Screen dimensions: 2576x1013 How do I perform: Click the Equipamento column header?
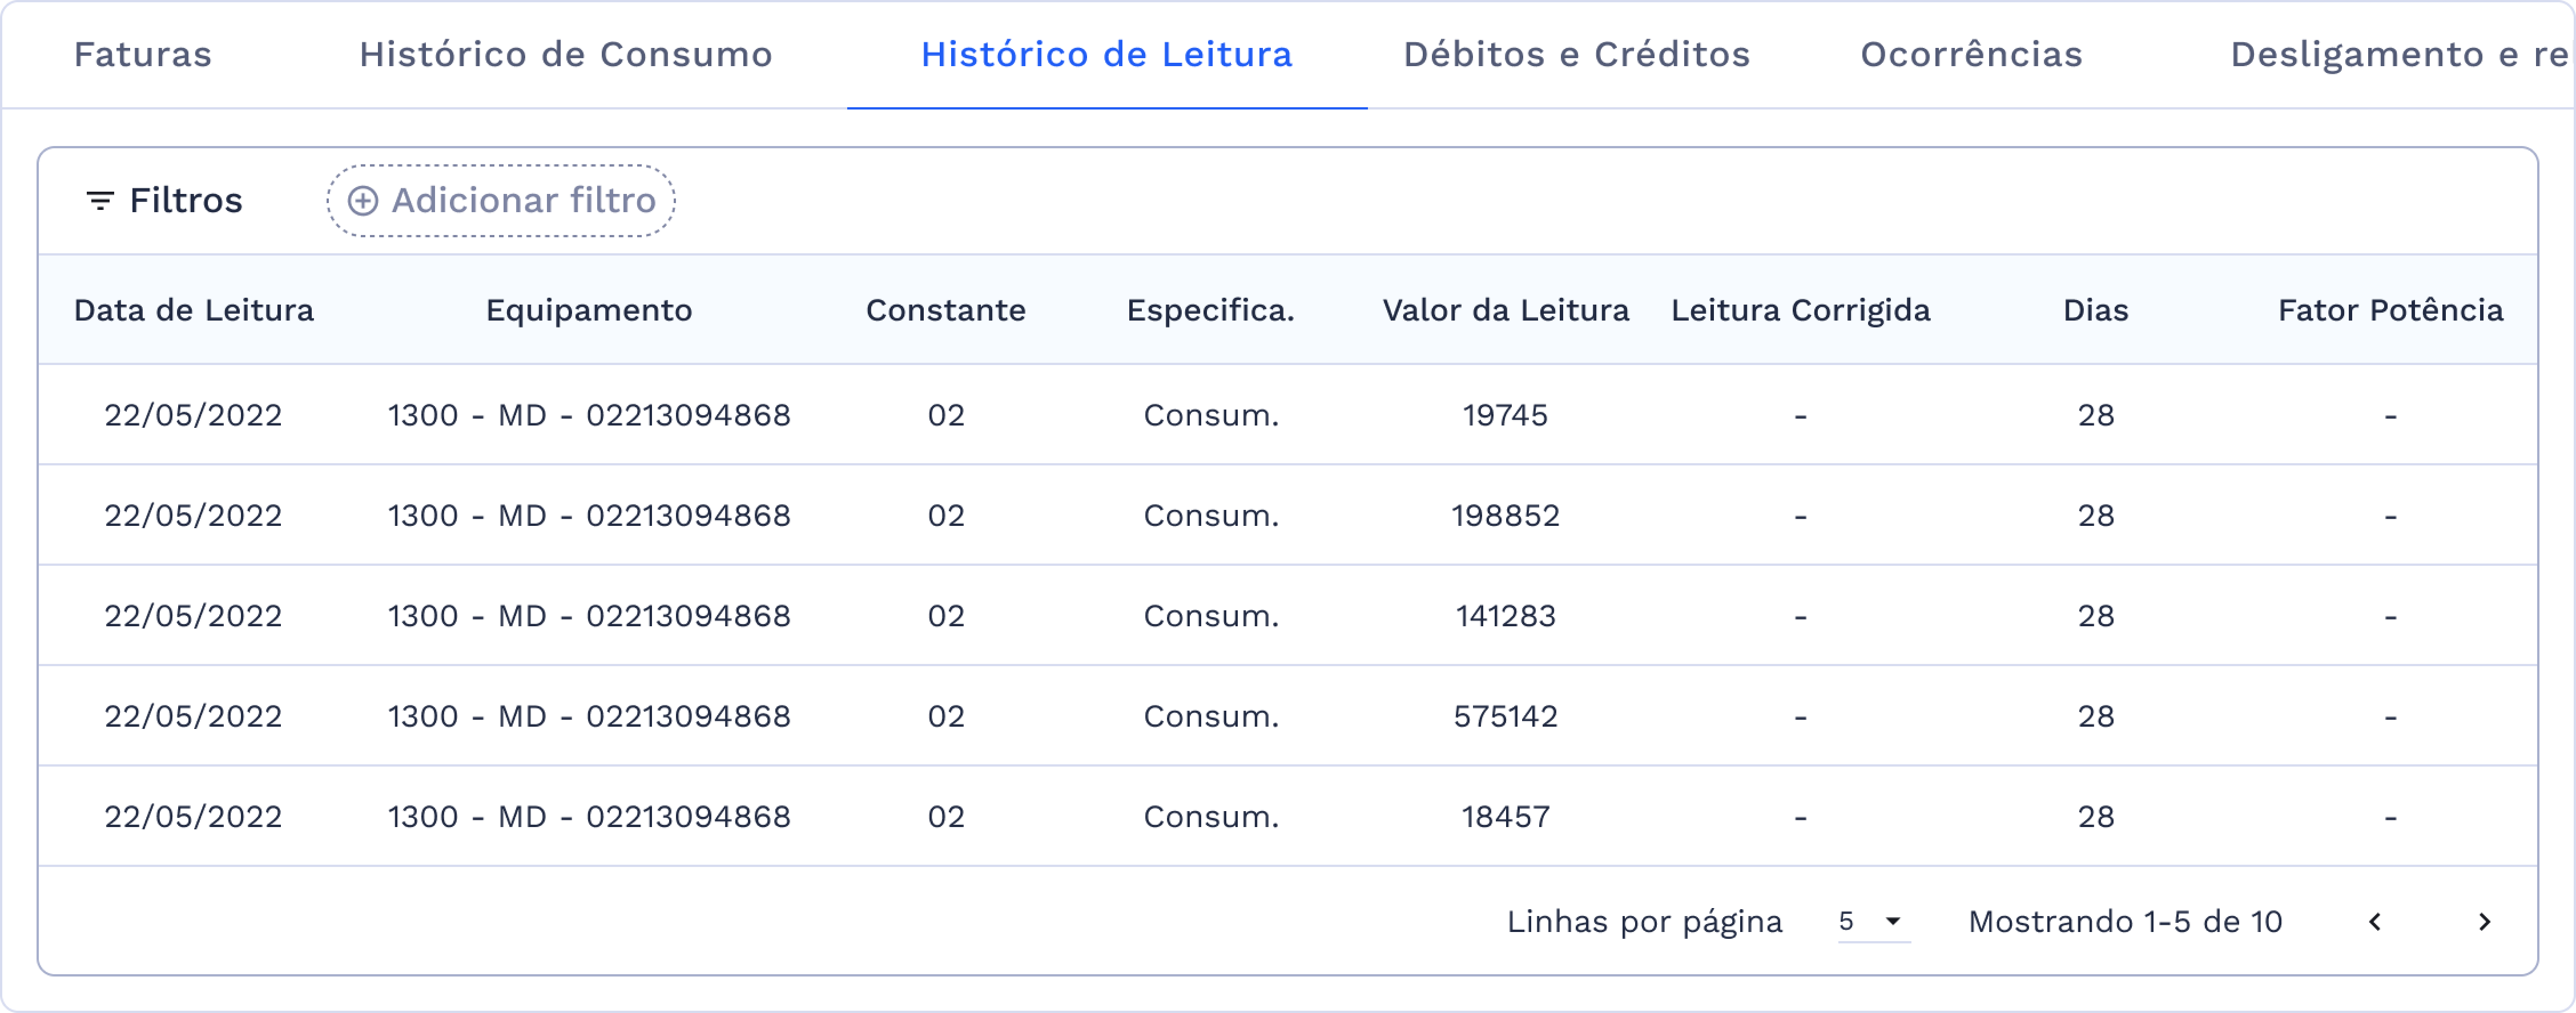click(588, 311)
